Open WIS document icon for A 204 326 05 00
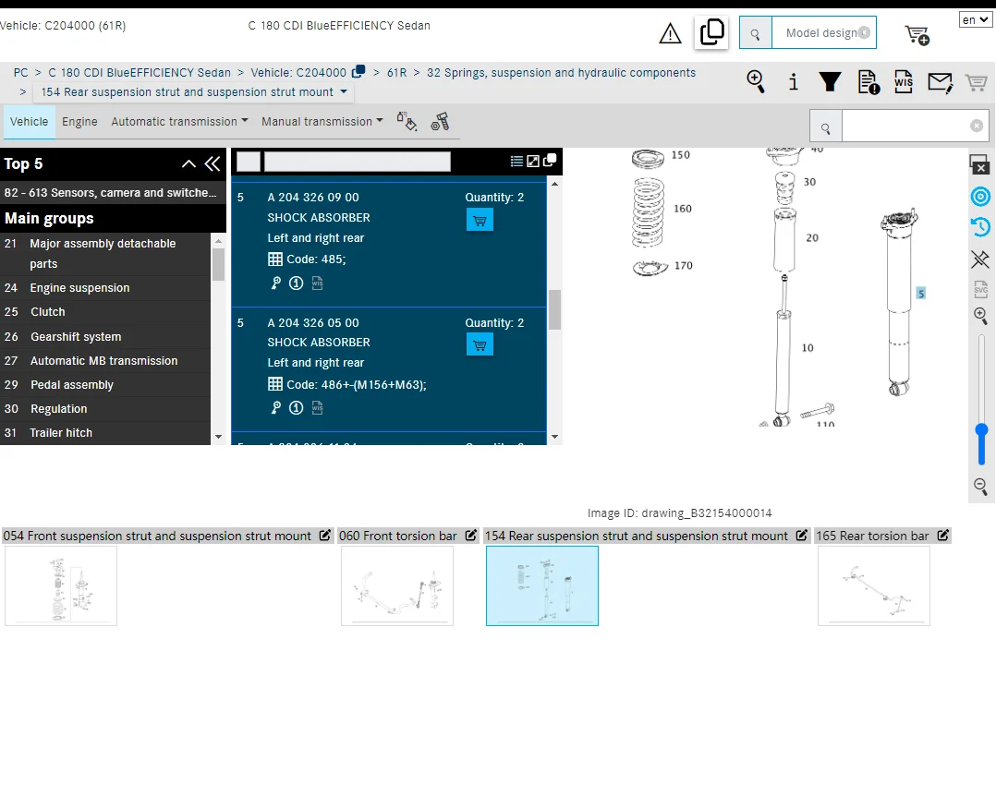 coord(317,407)
